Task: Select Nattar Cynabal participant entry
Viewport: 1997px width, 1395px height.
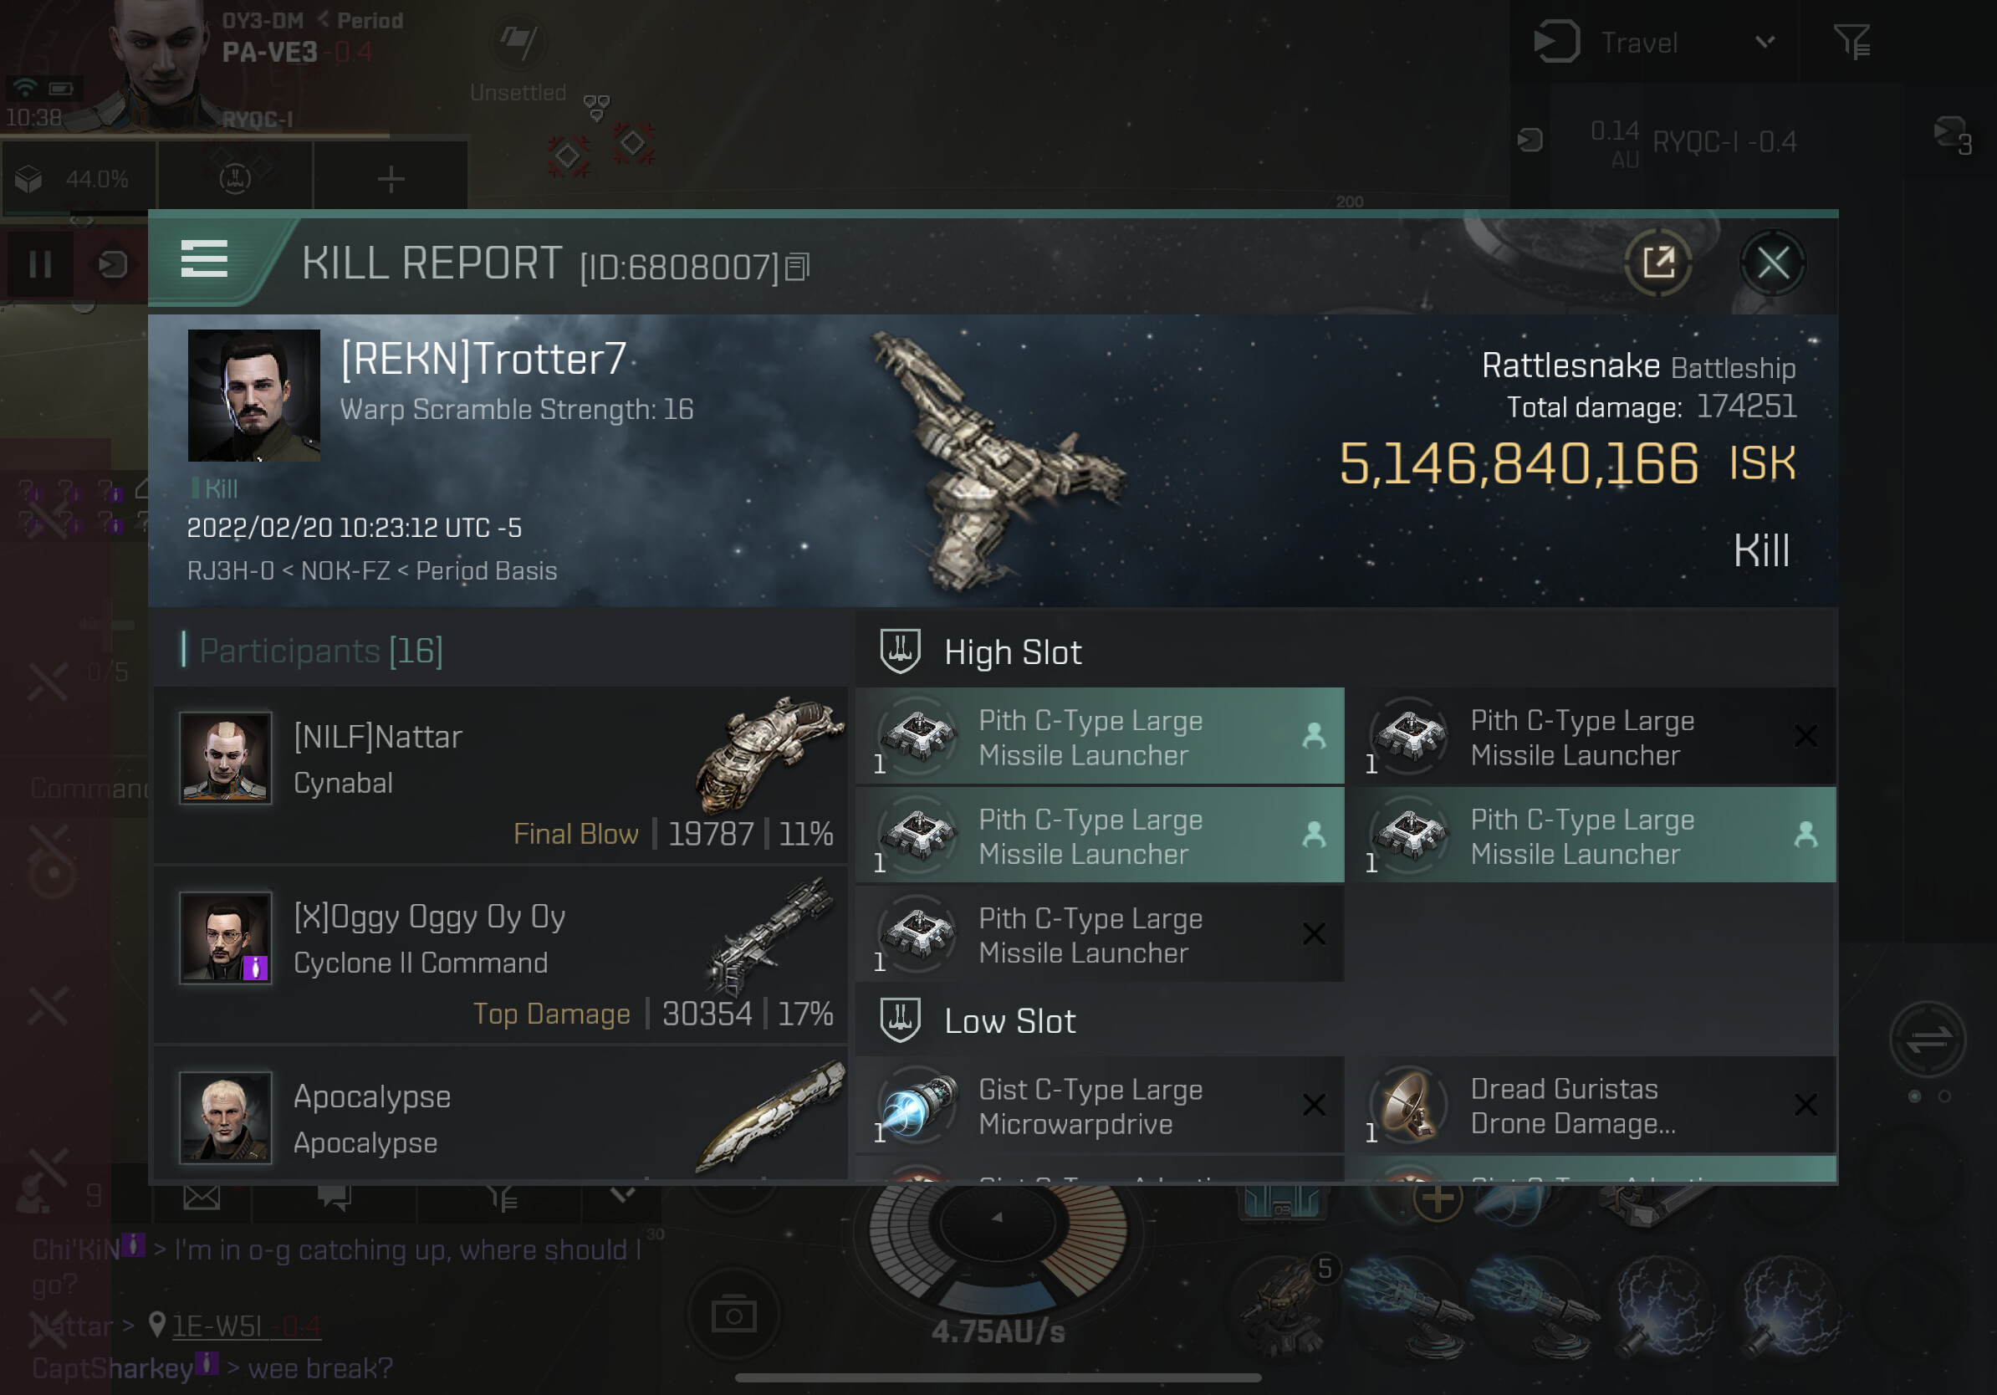Action: tap(501, 776)
